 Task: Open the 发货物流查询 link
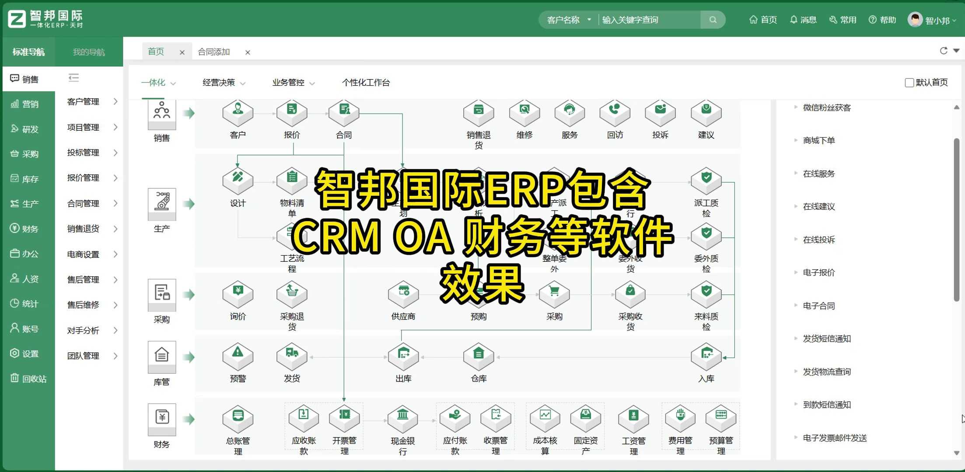pos(827,371)
